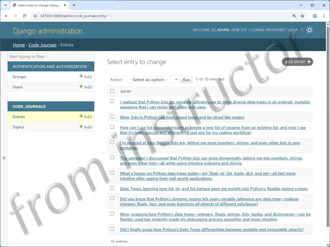
Task: Click the browser forward arrow
Action: tap(15, 16)
